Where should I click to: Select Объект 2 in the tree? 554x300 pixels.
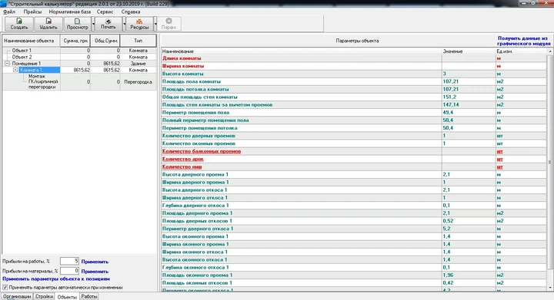click(22, 57)
